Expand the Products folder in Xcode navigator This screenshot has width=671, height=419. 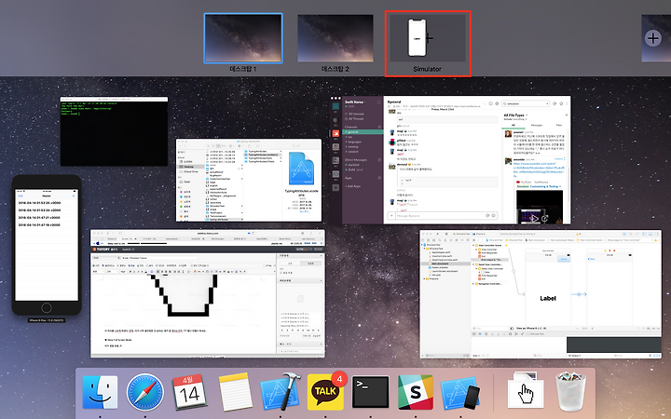click(x=425, y=278)
